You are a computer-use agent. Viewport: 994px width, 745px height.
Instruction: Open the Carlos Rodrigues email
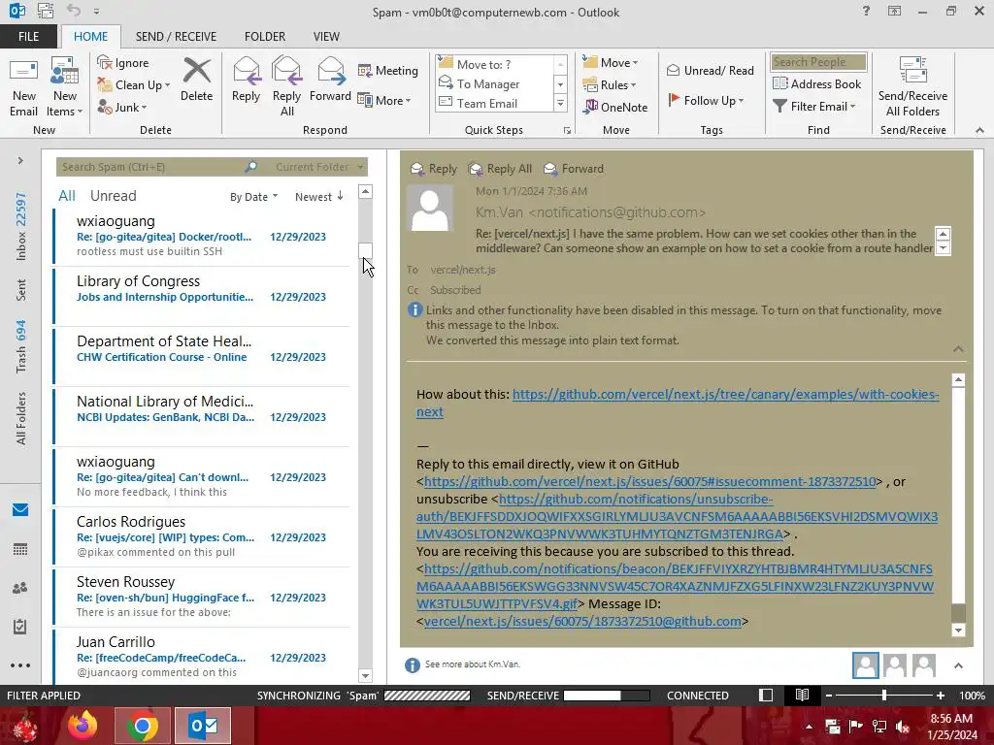(202, 536)
